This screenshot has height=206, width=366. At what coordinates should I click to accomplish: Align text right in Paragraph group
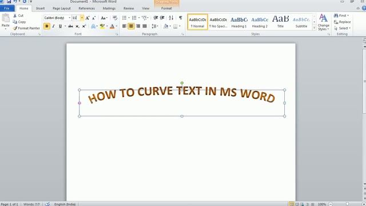[x=138, y=26]
